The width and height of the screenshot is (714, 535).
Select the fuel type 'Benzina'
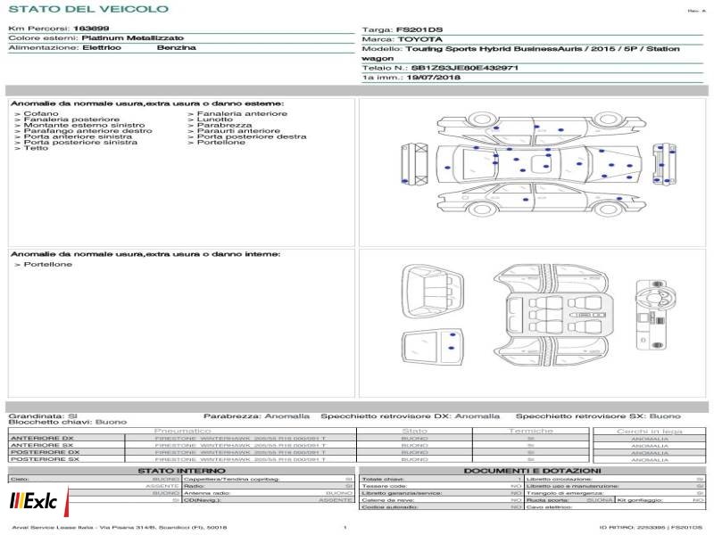176,47
